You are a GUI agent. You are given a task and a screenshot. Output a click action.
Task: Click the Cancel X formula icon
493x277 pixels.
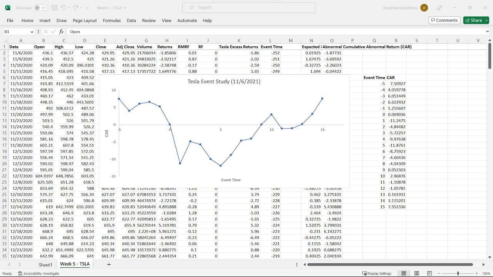(45, 32)
